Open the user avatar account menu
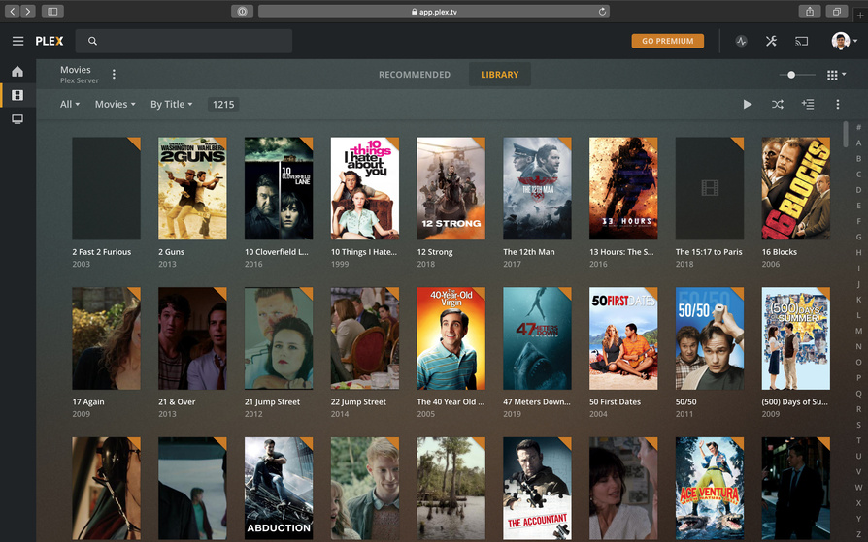 (844, 41)
